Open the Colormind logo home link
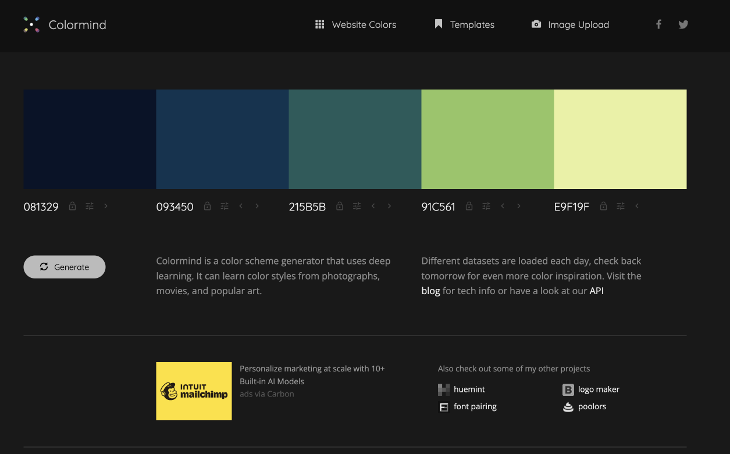The height and width of the screenshot is (454, 730). point(65,25)
